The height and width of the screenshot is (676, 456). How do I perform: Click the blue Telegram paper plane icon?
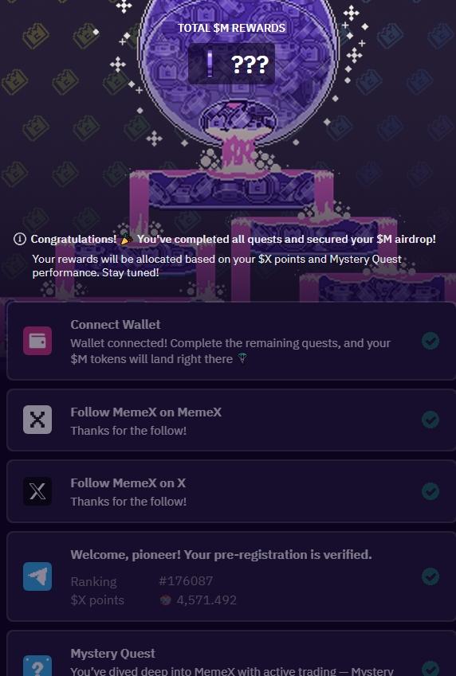(x=37, y=576)
